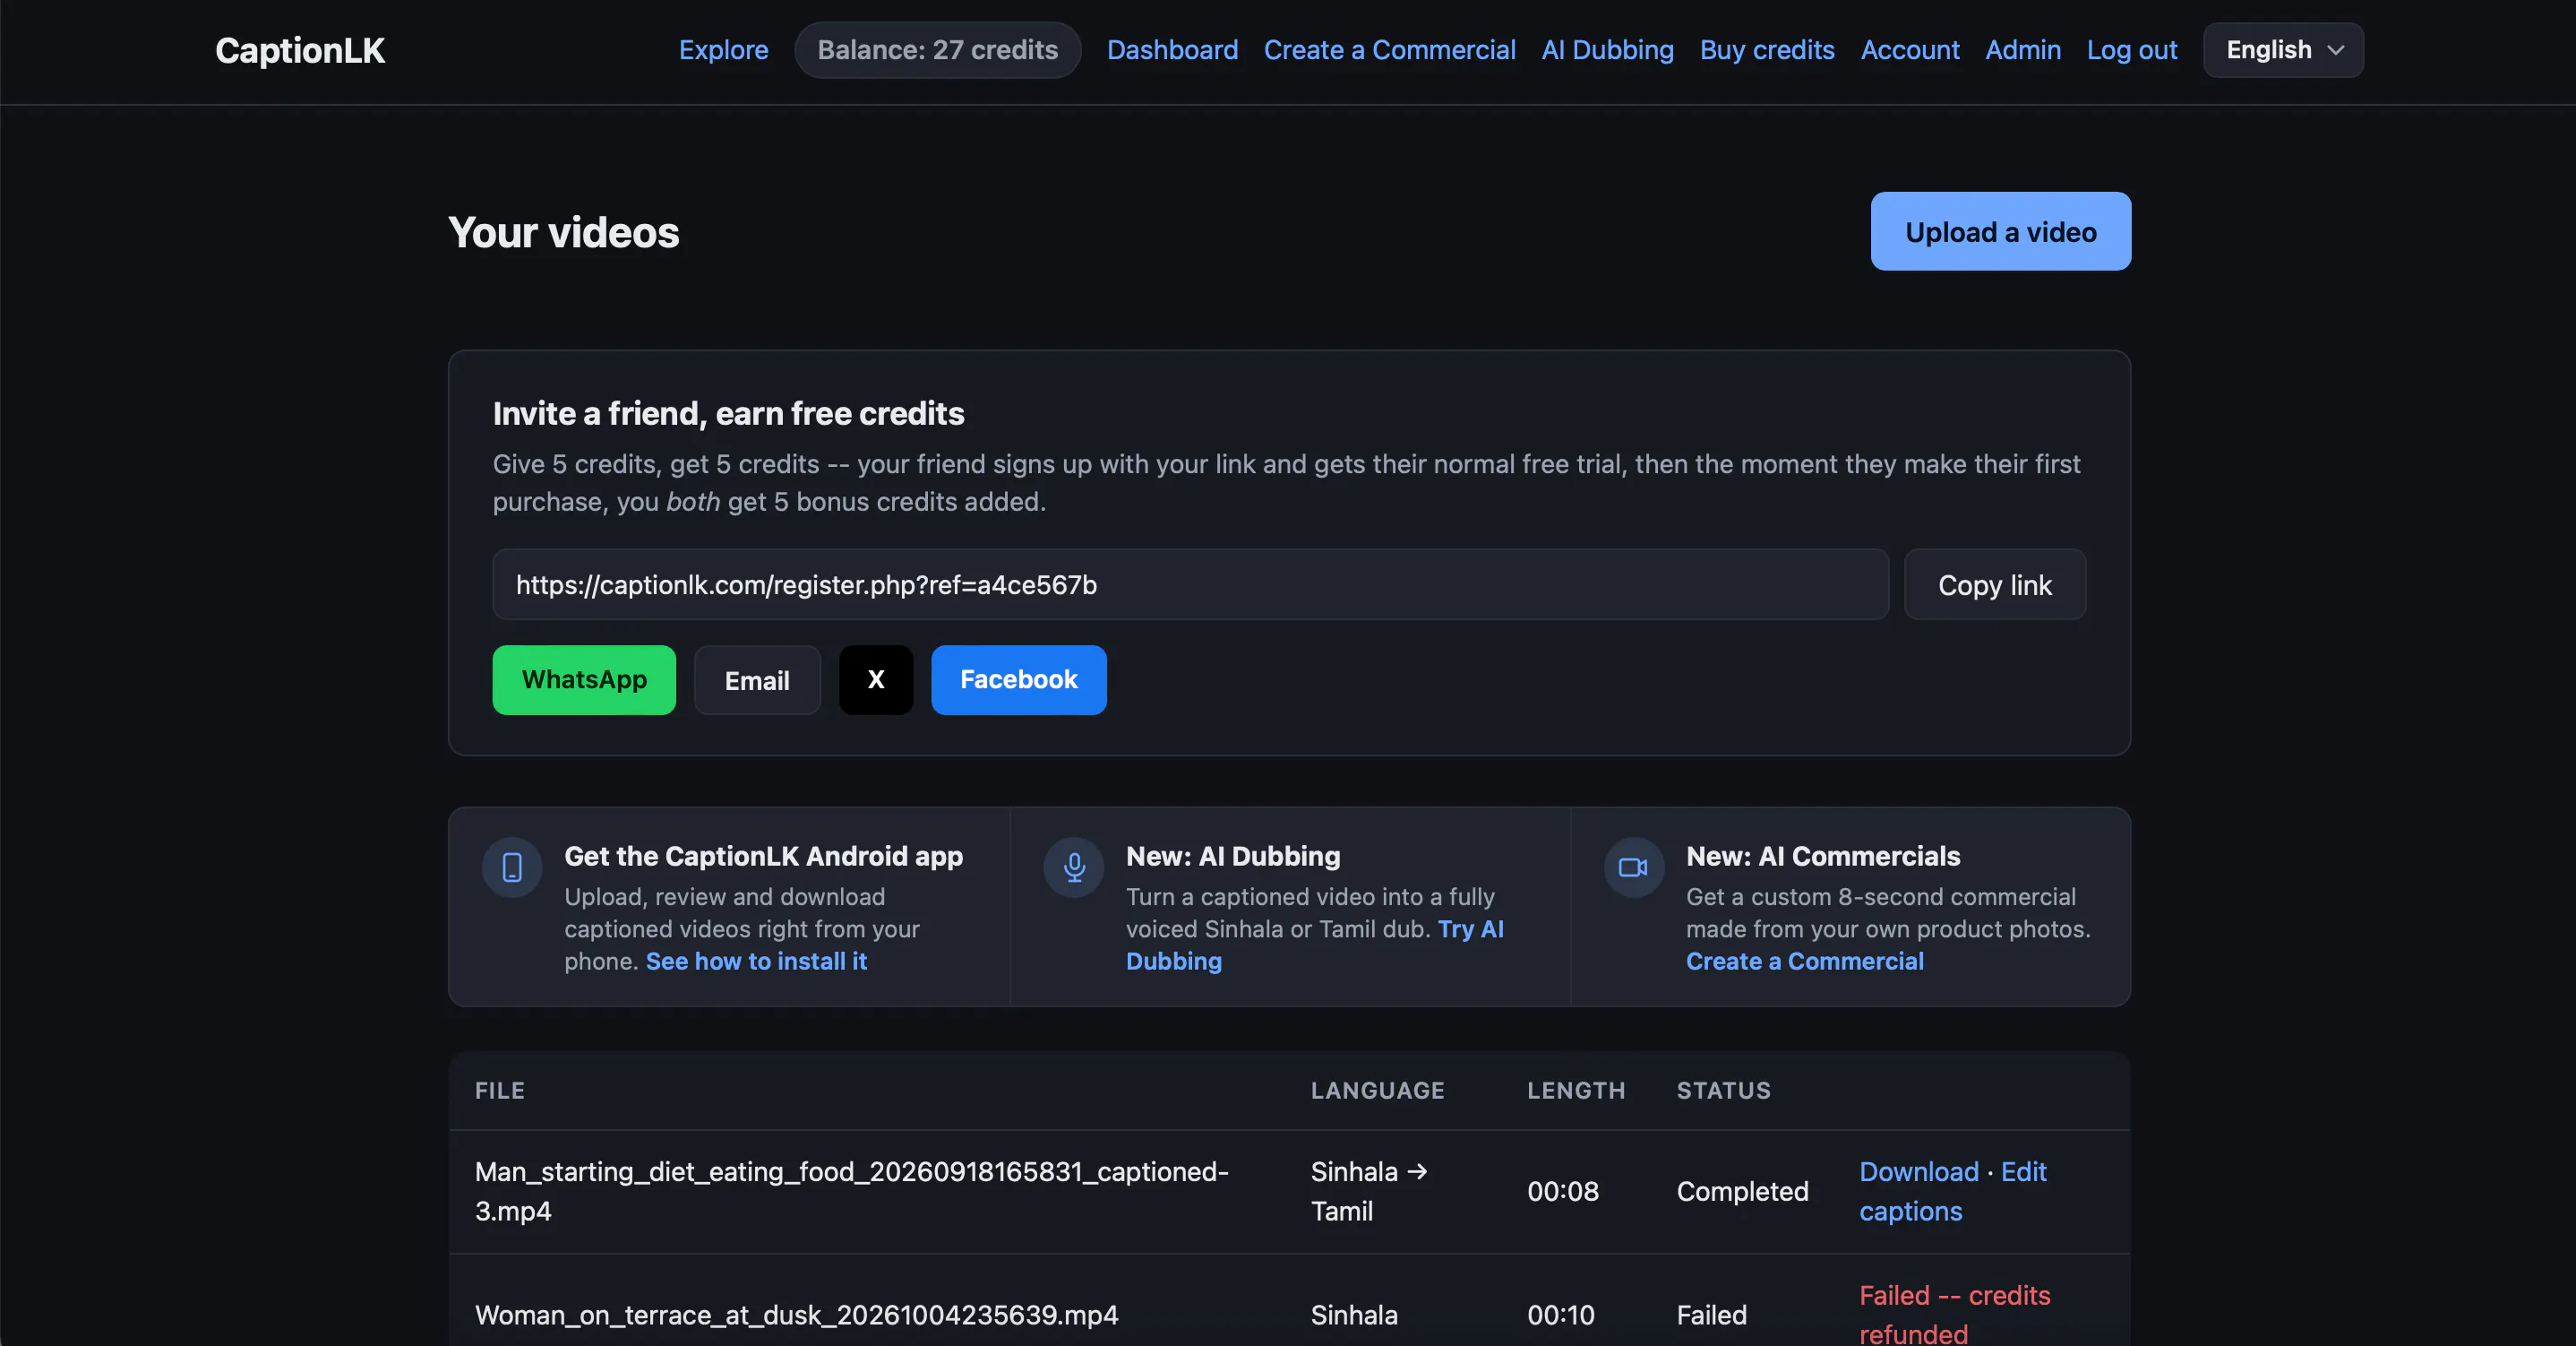Click the video camera icon for AI Commercials

(1633, 867)
